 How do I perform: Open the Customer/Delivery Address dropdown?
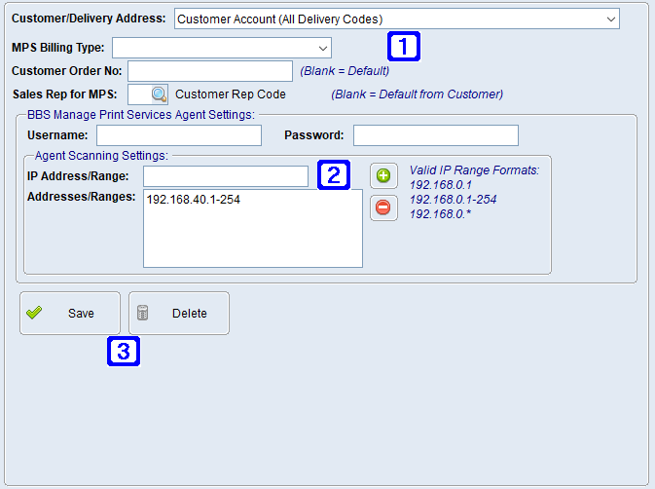click(x=397, y=19)
